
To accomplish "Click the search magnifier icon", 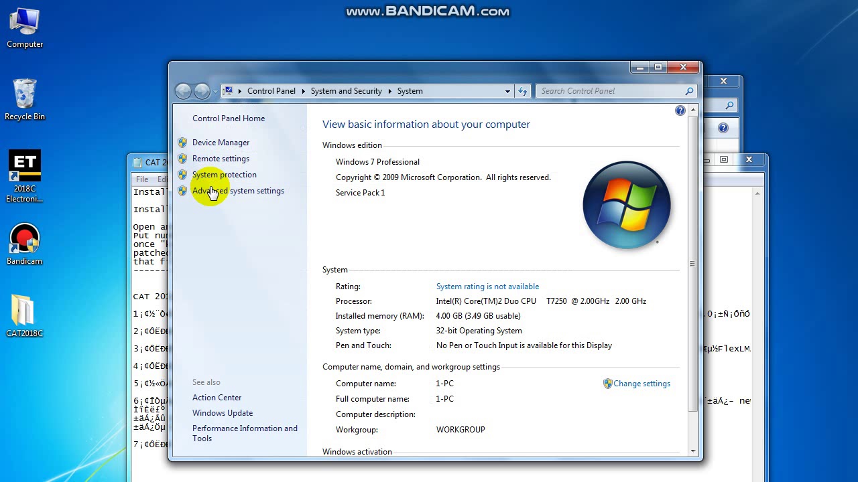I will click(688, 91).
